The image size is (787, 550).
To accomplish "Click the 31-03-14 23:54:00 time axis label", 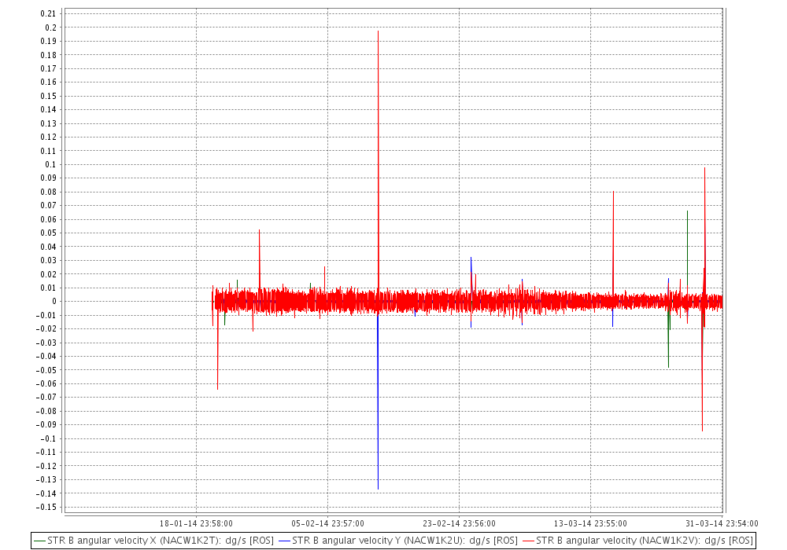I will (722, 523).
